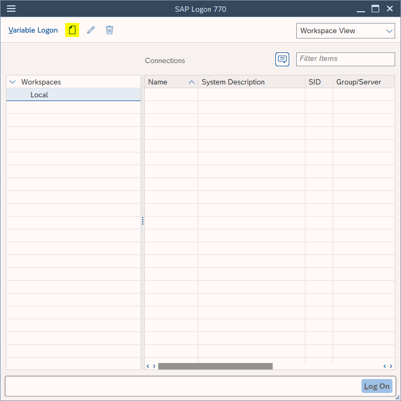
Task: Click the SID column header
Action: 319,82
